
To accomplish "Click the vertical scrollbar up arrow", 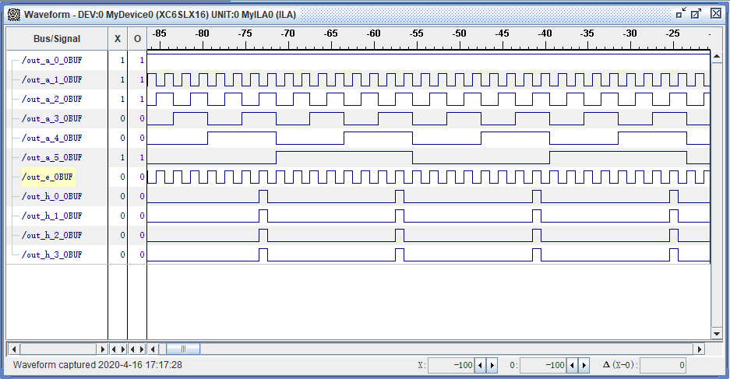I will 717,58.
